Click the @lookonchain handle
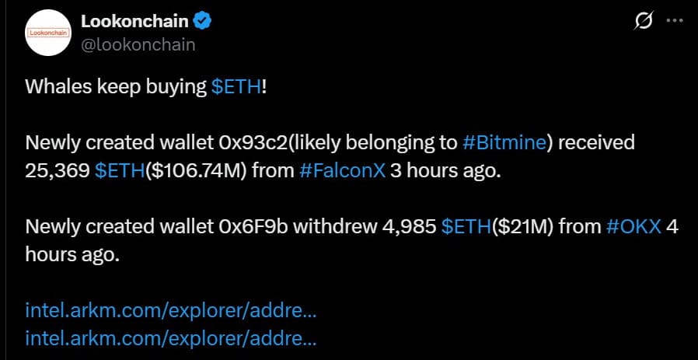The height and width of the screenshot is (360, 698). coord(138,44)
